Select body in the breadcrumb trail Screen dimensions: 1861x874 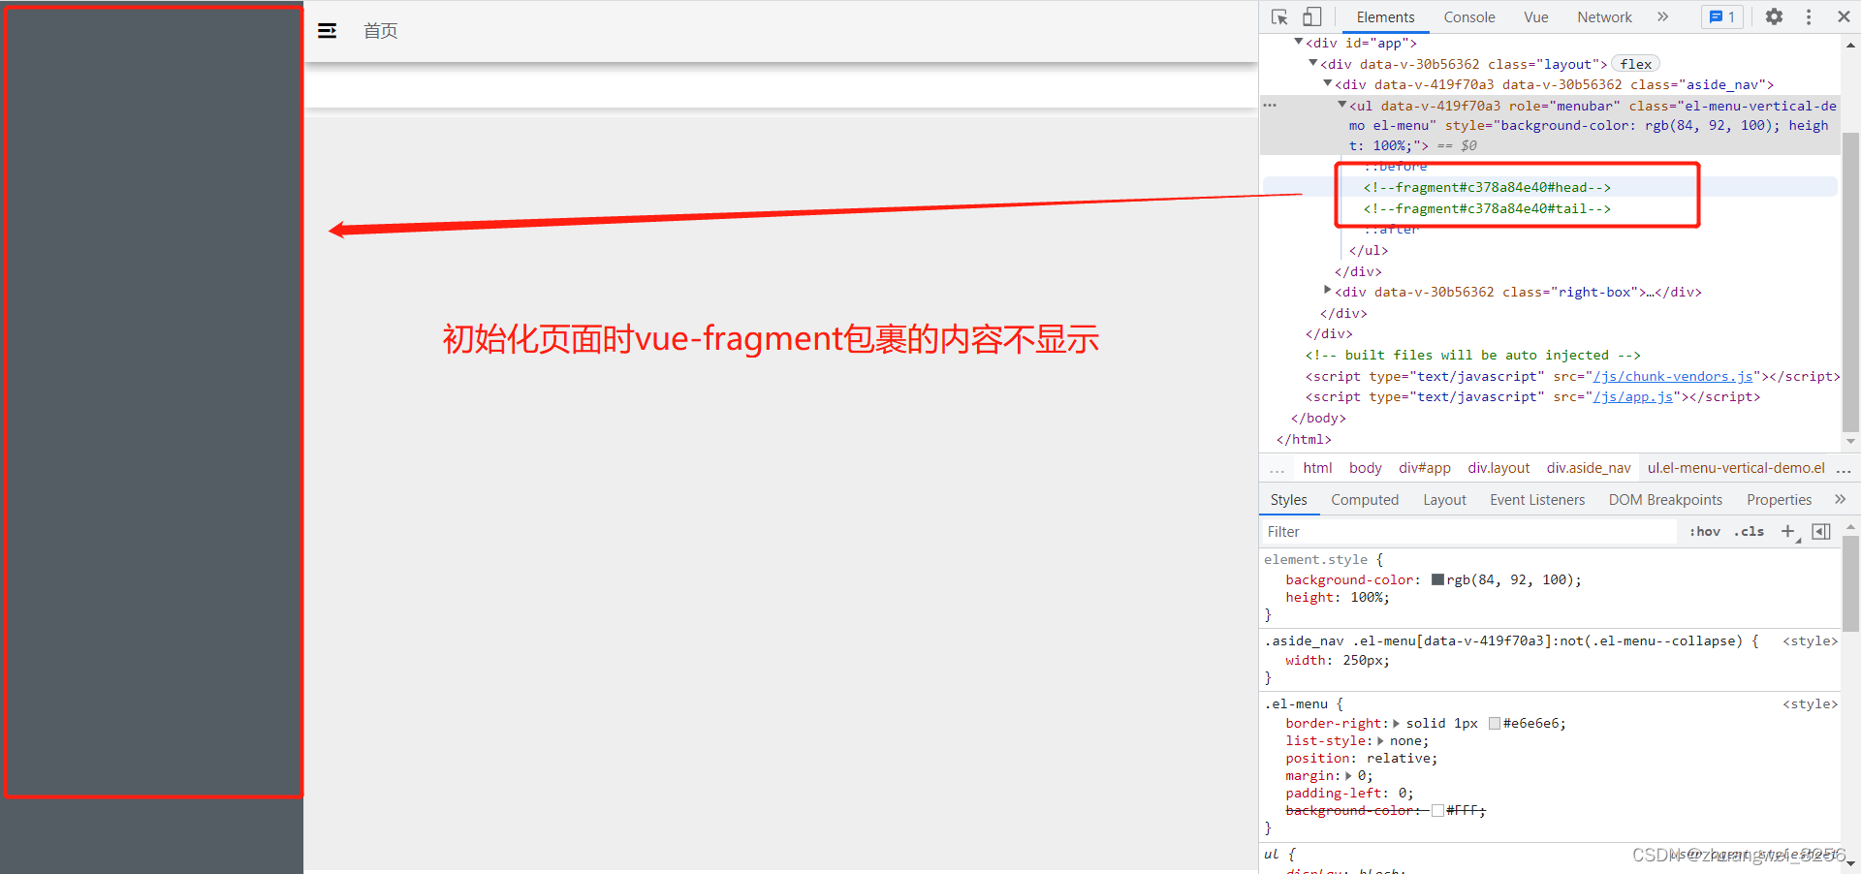click(x=1366, y=468)
